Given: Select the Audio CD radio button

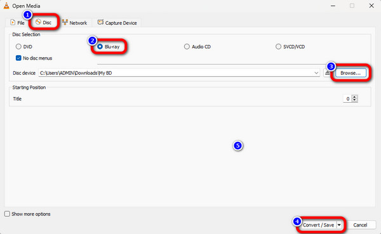Looking at the screenshot, I should point(187,46).
